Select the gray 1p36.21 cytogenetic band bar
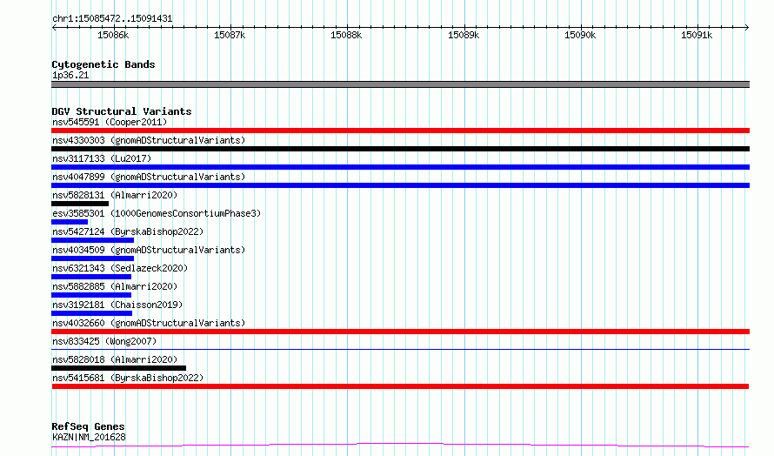Screen dimensions: 774x456 [x=400, y=84]
